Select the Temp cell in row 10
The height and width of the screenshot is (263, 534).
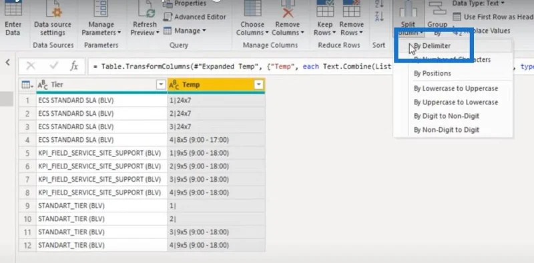(x=216, y=219)
